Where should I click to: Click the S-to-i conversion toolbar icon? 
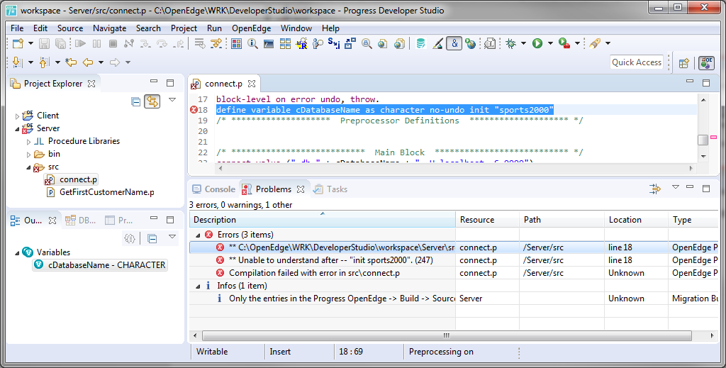pyautogui.click(x=334, y=43)
